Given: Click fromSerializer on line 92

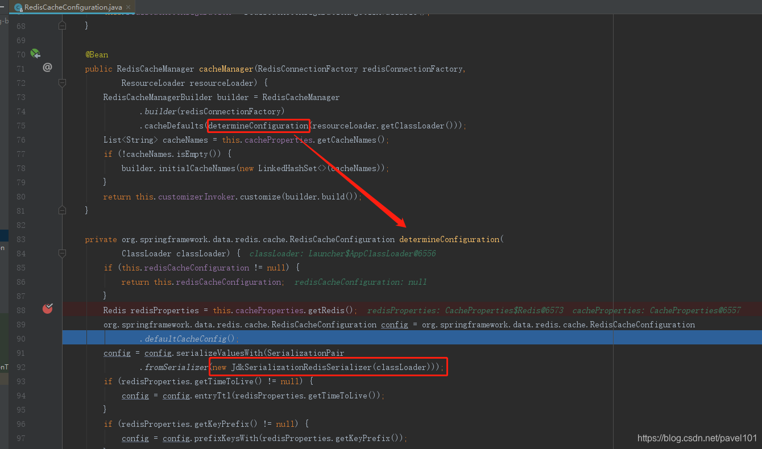Looking at the screenshot, I should click(x=176, y=367).
